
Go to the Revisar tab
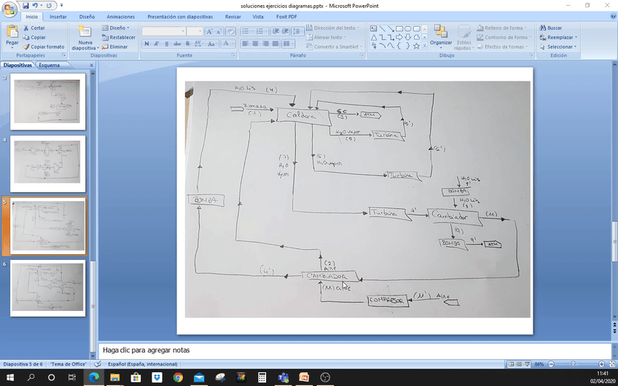[x=233, y=17]
